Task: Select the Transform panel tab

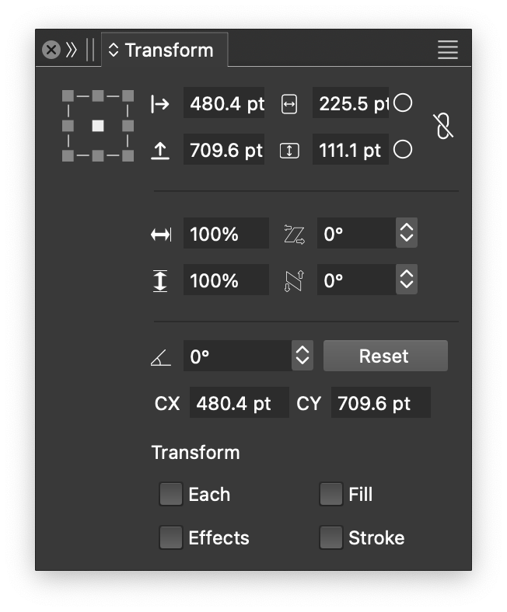Action: pyautogui.click(x=165, y=50)
